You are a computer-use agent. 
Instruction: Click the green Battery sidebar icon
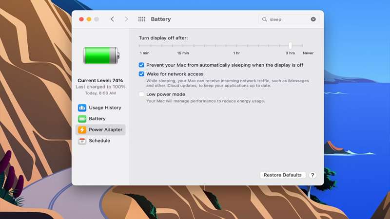pyautogui.click(x=82, y=119)
